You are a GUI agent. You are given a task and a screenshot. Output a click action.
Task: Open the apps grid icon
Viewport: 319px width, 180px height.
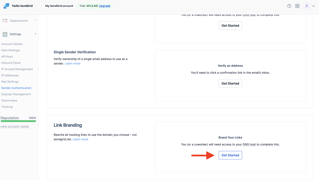(297, 6)
